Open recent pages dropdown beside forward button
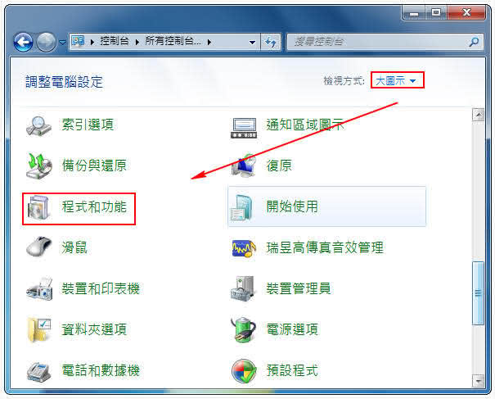Screen dimensions: 495x399 (62, 42)
